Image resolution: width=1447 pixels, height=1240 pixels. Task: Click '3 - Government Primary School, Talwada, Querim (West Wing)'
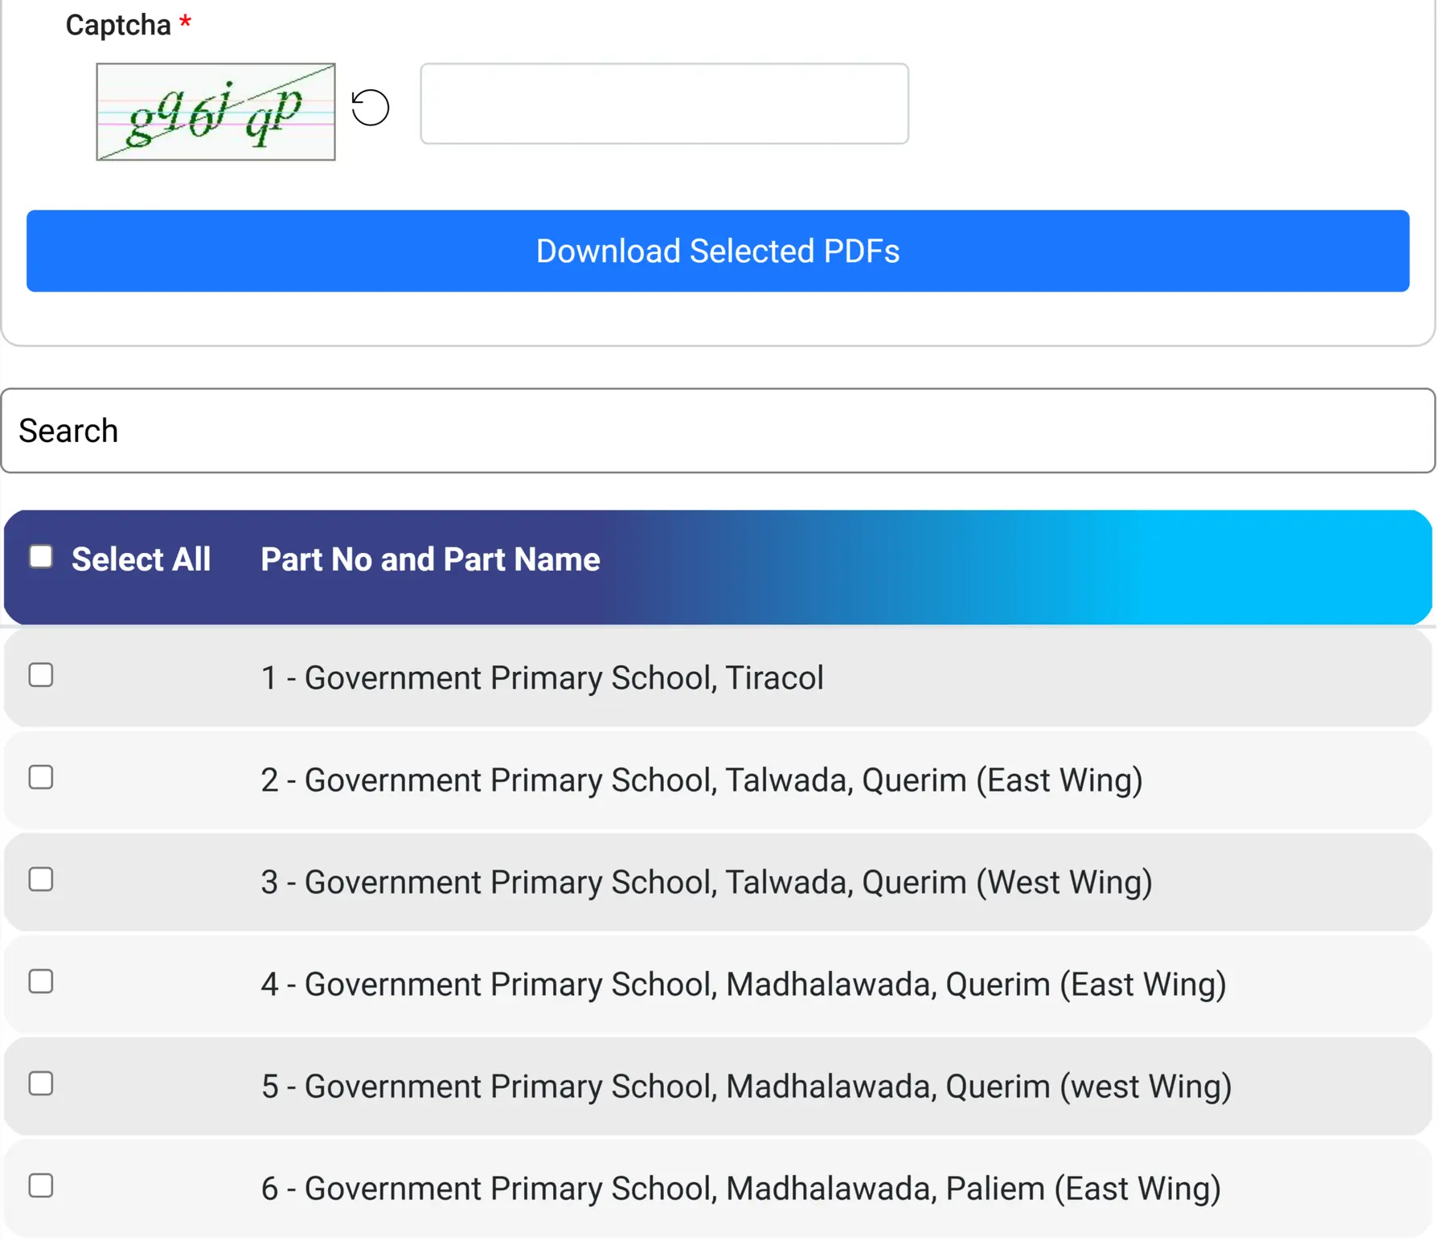707,882
